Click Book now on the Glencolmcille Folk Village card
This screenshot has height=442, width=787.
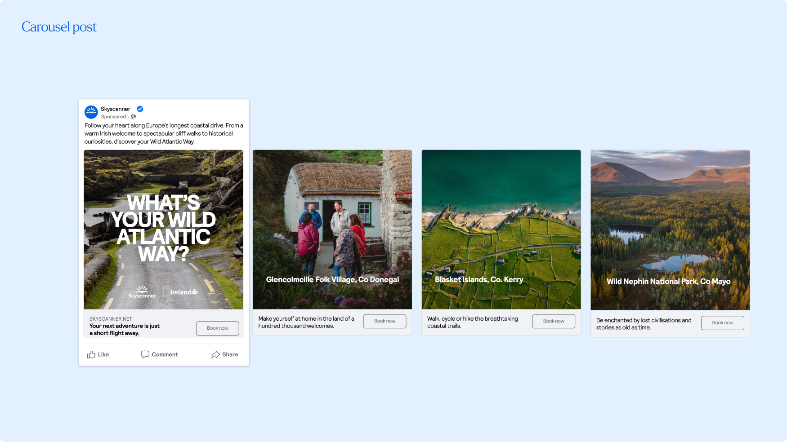click(385, 321)
